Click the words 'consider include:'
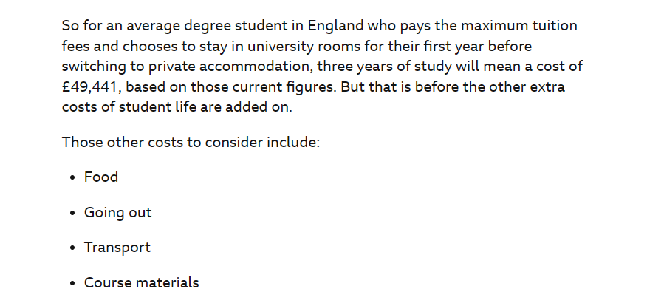This screenshot has width=647, height=303. pyautogui.click(x=262, y=143)
